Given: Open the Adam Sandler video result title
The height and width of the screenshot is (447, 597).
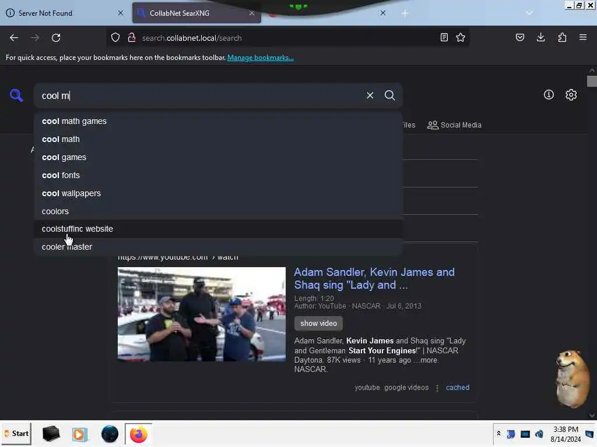Looking at the screenshot, I should click(374, 279).
